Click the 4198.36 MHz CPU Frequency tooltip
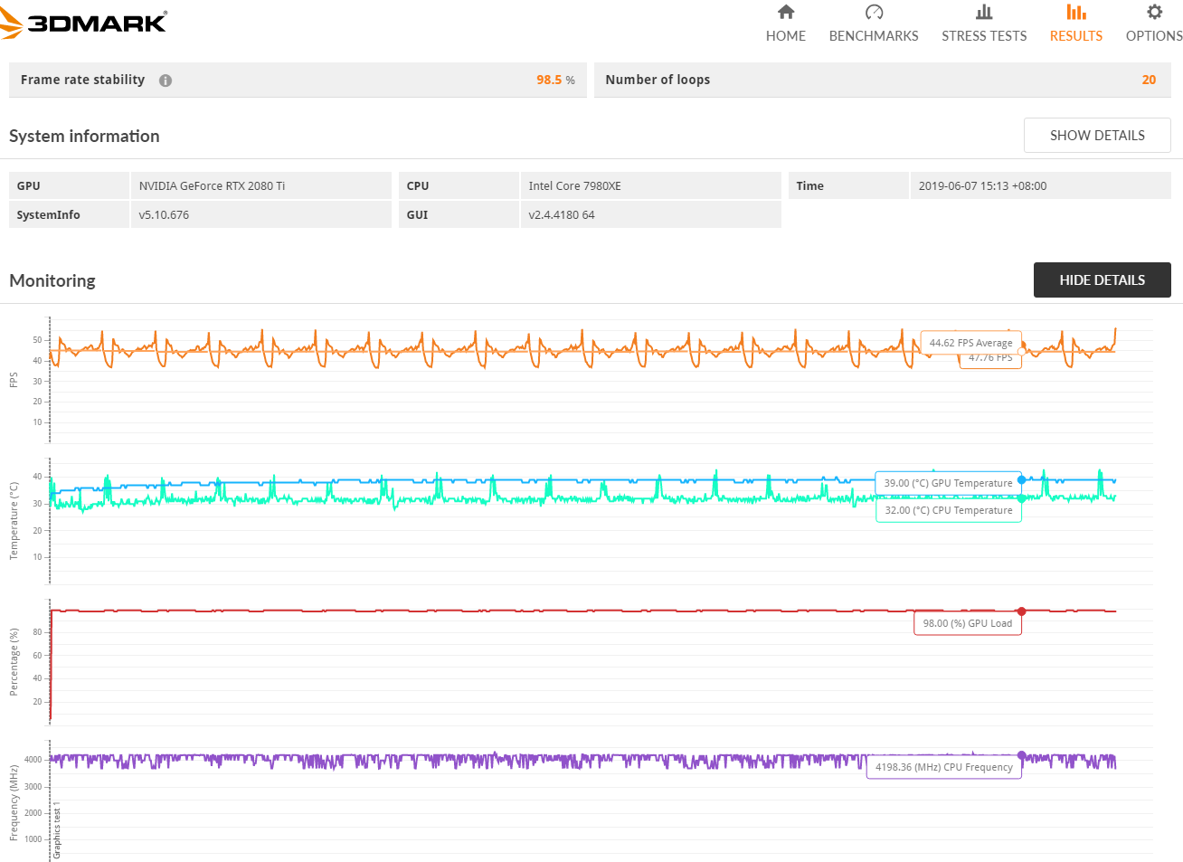This screenshot has width=1183, height=862. point(944,767)
